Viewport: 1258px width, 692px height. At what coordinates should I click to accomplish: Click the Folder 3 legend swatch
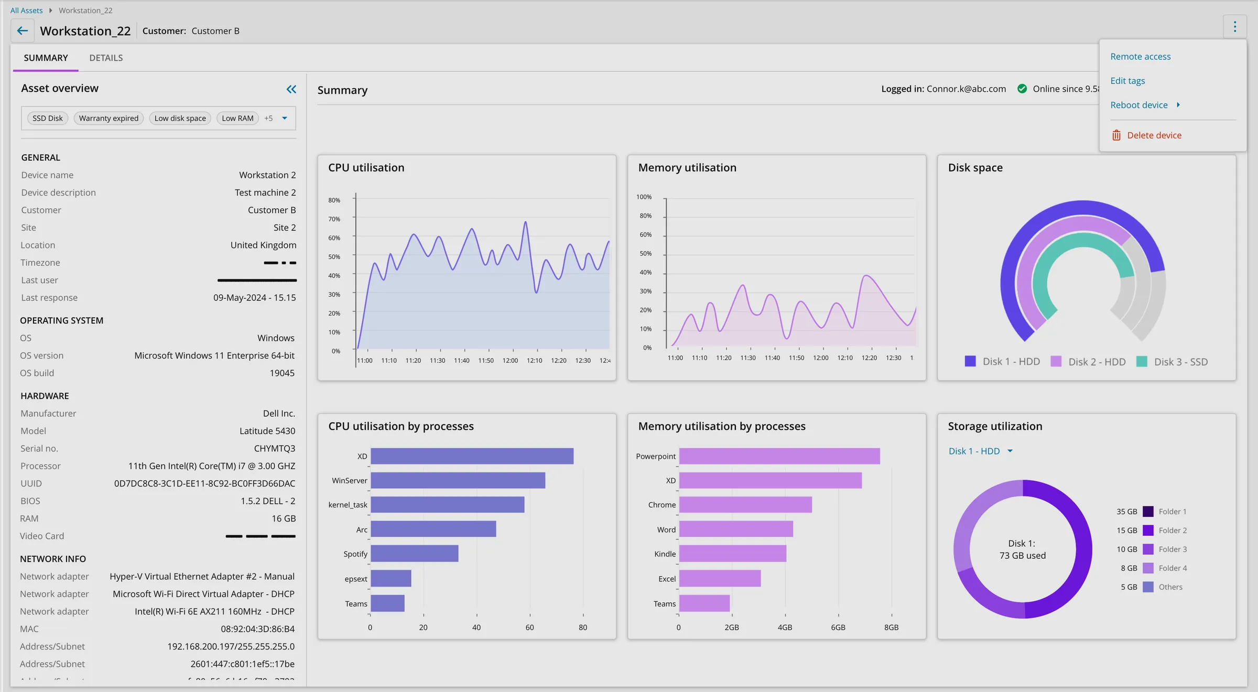click(x=1148, y=549)
